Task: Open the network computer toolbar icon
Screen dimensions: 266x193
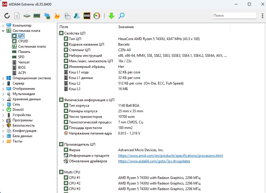Action: [x=47, y=16]
